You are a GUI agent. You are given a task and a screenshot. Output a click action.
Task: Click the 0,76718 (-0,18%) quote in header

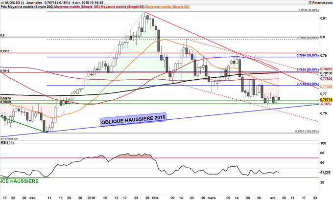[57, 3]
